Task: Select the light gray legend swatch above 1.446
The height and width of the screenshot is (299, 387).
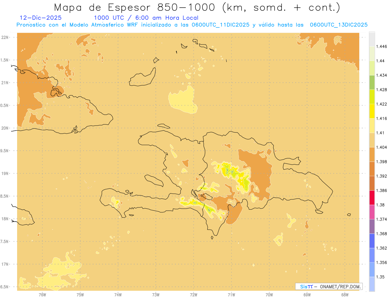Action: 372,39
